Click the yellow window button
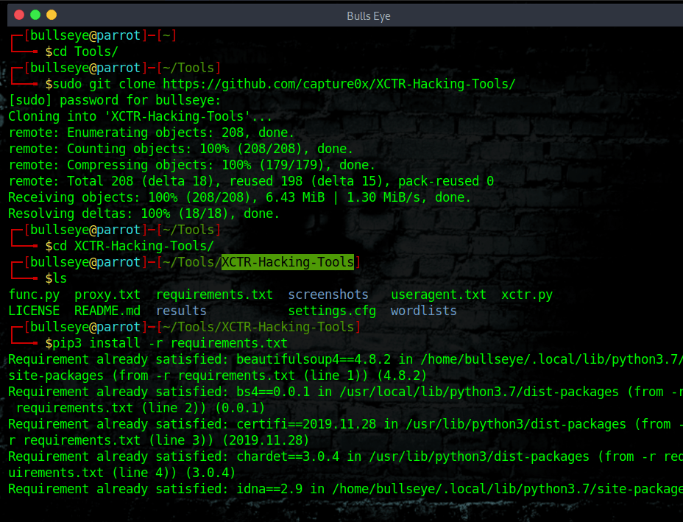Screen dimensions: 683x522 [52, 15]
